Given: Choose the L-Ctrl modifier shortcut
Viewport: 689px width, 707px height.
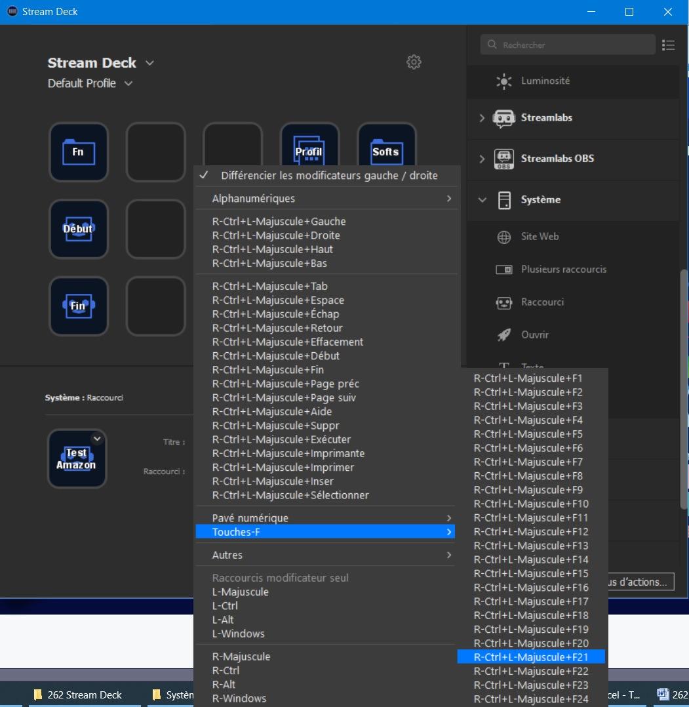Looking at the screenshot, I should tap(325, 606).
